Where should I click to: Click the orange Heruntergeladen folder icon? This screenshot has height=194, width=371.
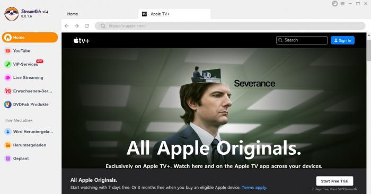click(x=8, y=145)
